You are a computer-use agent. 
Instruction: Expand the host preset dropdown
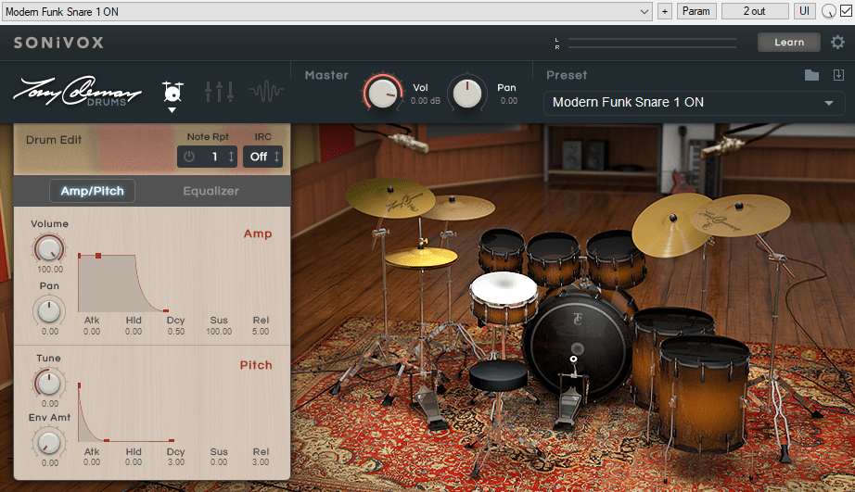point(644,11)
